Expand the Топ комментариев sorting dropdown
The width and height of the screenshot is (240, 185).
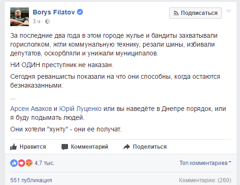click(206, 163)
